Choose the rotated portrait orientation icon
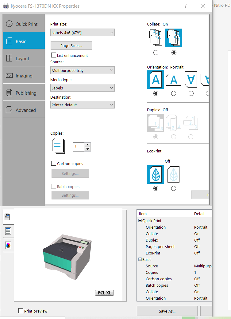This screenshot has height=319, width=231. pyautogui.click(x=191, y=79)
